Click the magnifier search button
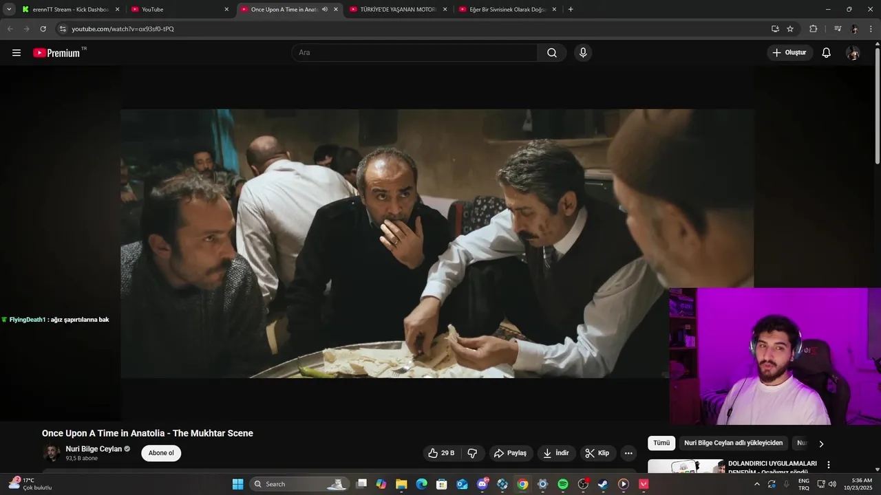This screenshot has width=881, height=495. tap(552, 53)
